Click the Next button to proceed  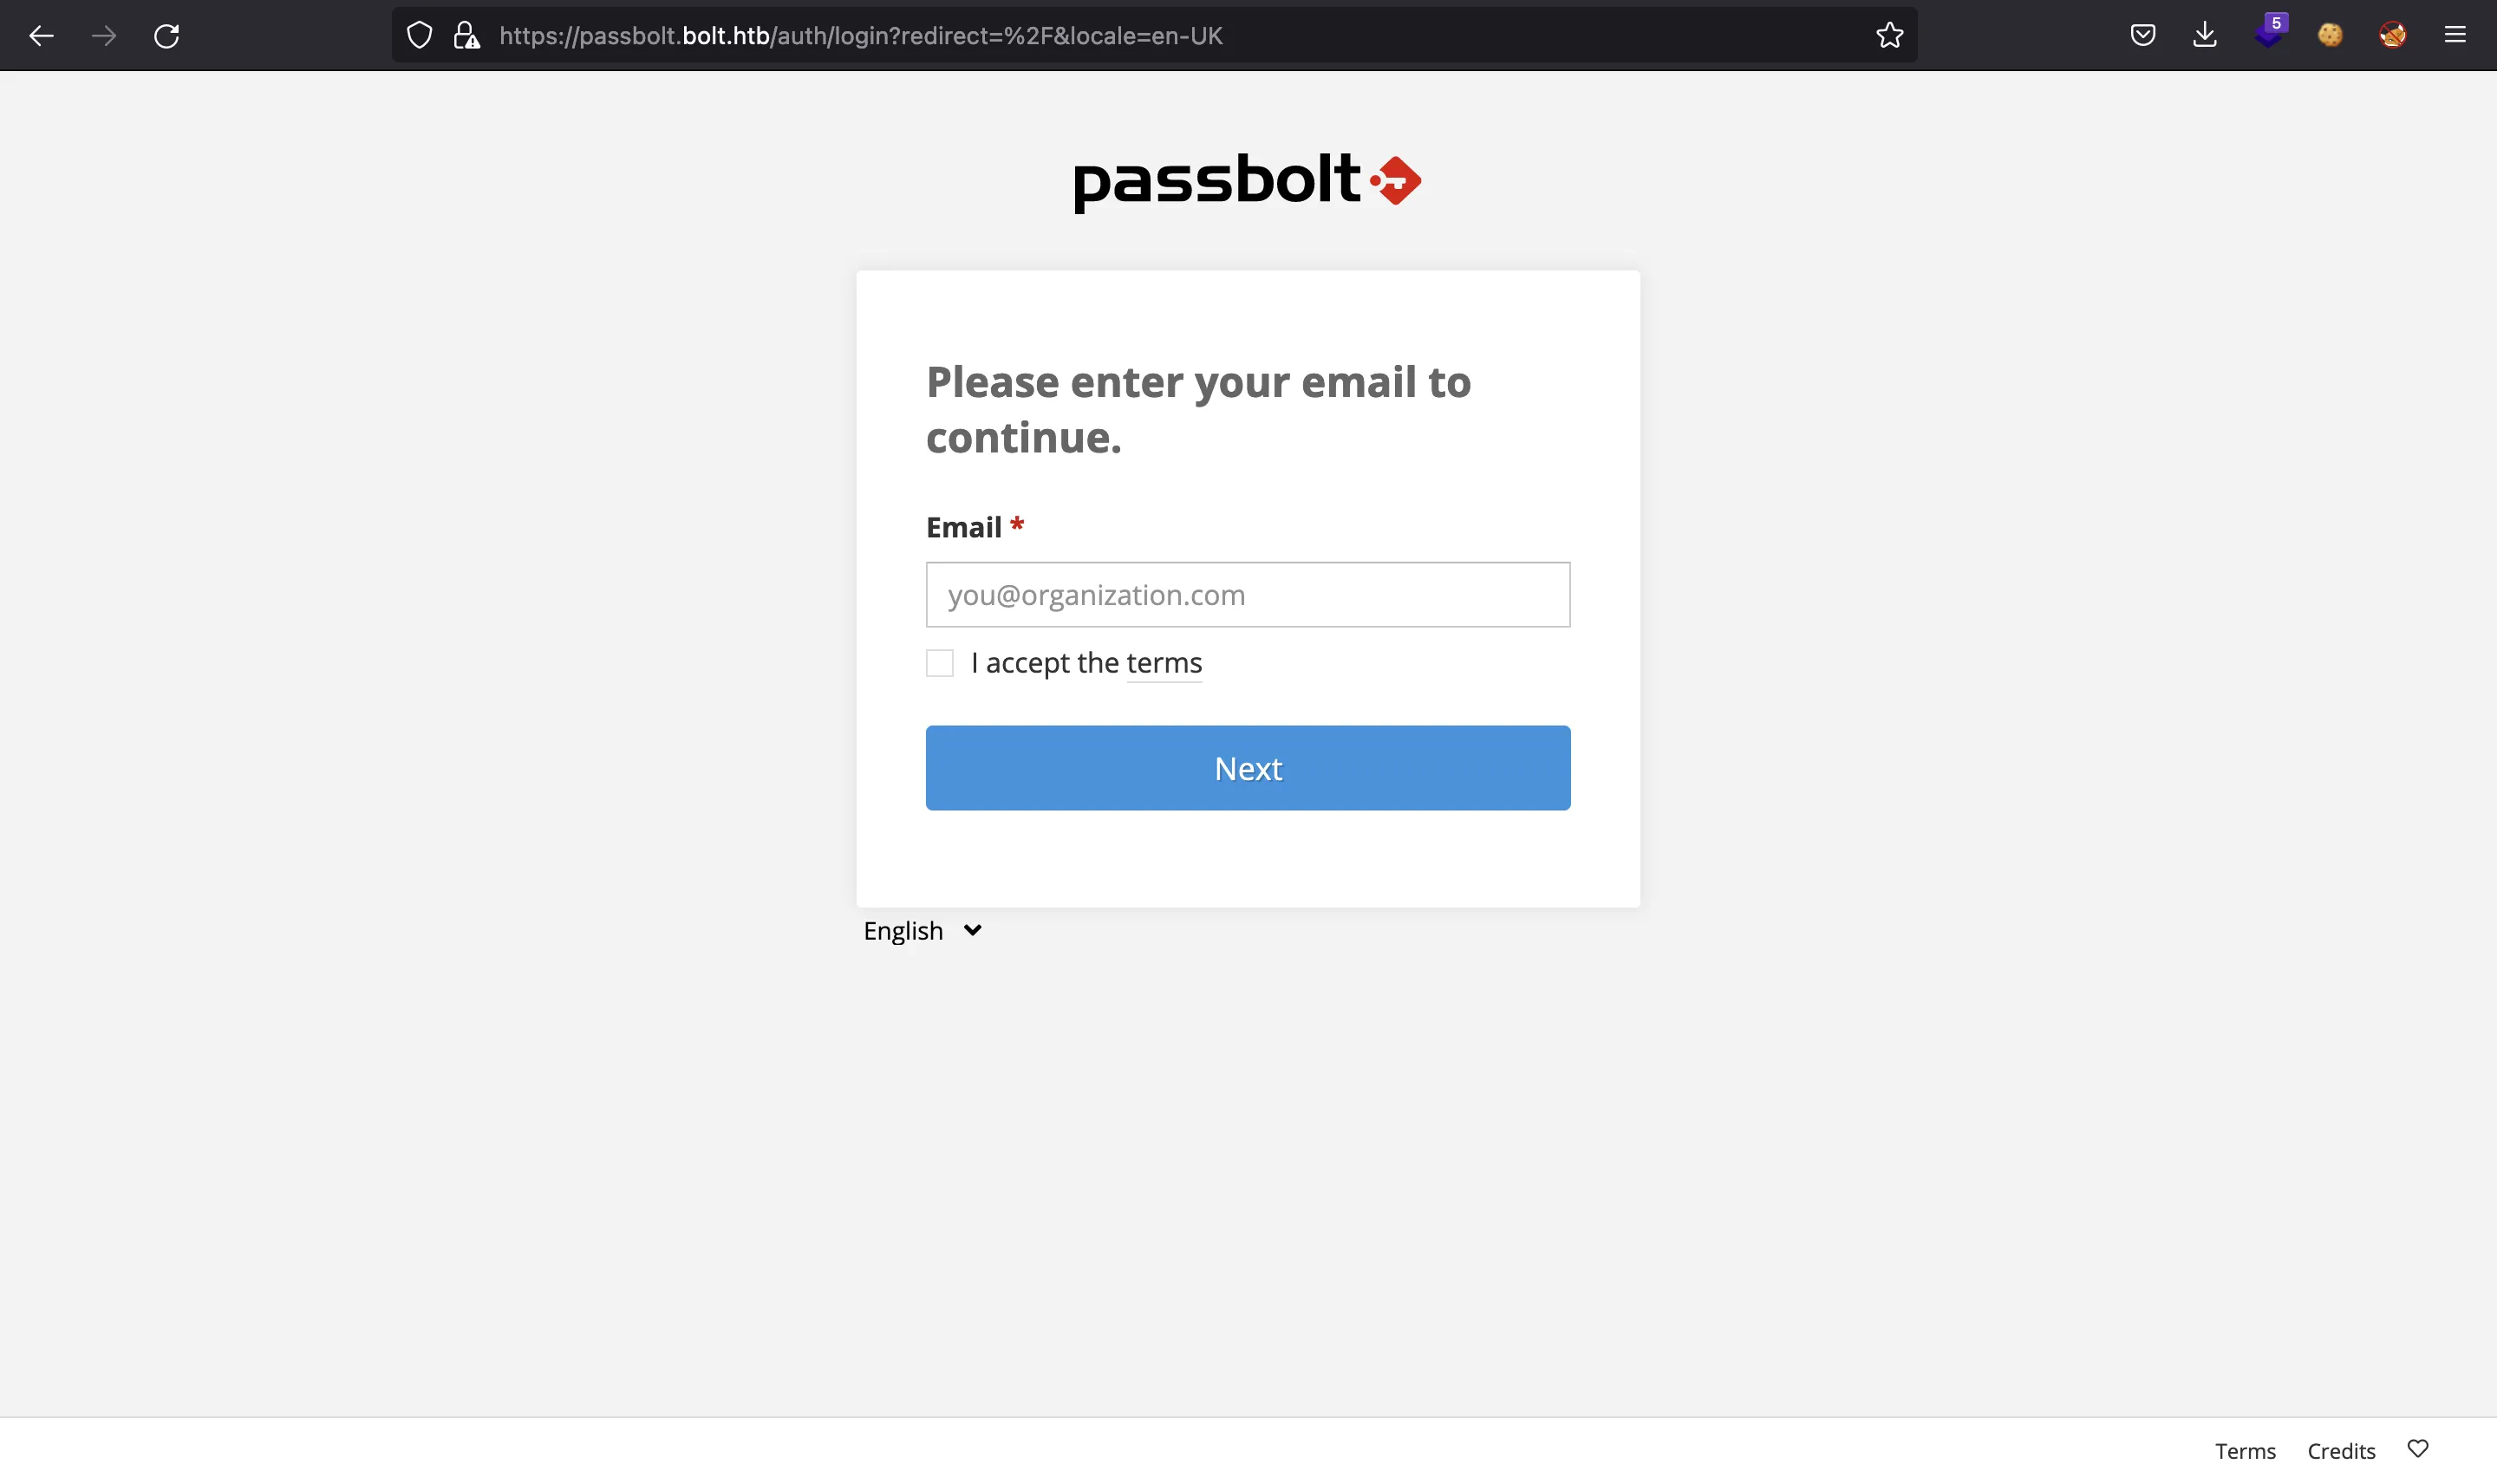coord(1248,767)
